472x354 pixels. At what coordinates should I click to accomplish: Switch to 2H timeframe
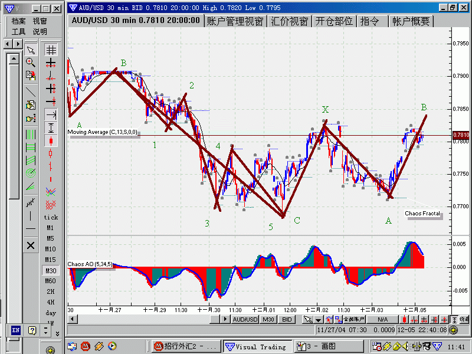coord(50,291)
